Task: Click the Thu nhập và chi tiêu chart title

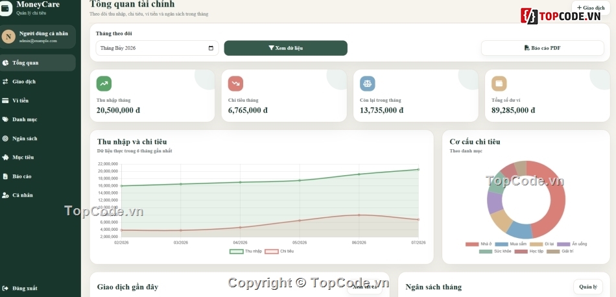Action: pos(132,142)
